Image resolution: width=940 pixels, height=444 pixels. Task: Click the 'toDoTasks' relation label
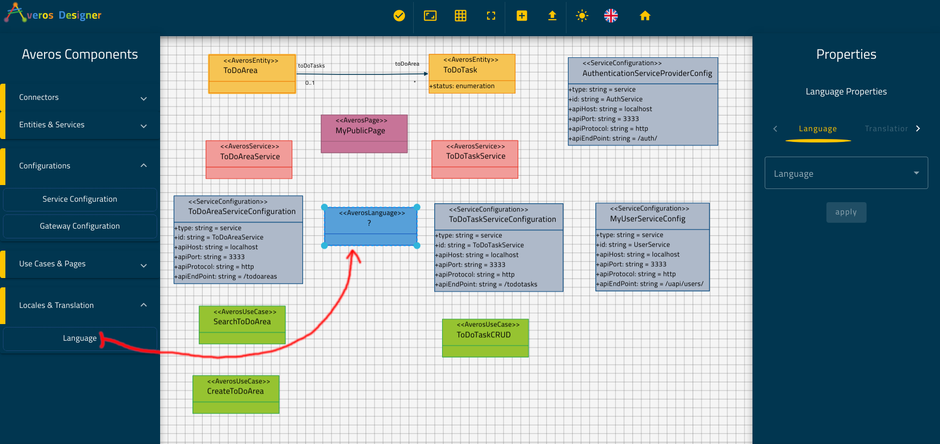(x=311, y=66)
